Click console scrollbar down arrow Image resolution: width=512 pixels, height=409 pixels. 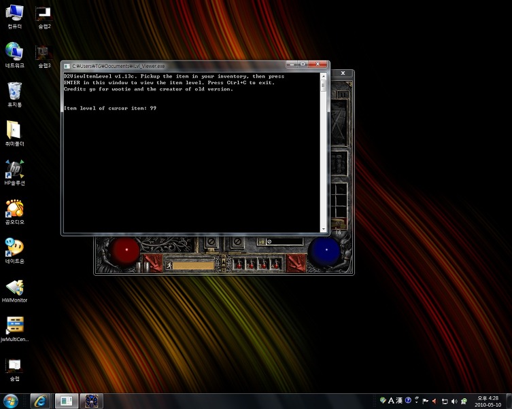[x=324, y=229]
